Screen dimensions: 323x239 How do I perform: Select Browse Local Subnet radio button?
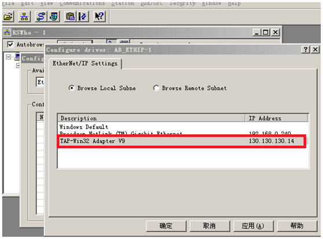click(72, 88)
